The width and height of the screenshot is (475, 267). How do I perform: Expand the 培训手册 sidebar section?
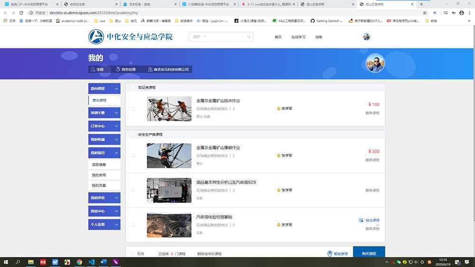pos(104,113)
